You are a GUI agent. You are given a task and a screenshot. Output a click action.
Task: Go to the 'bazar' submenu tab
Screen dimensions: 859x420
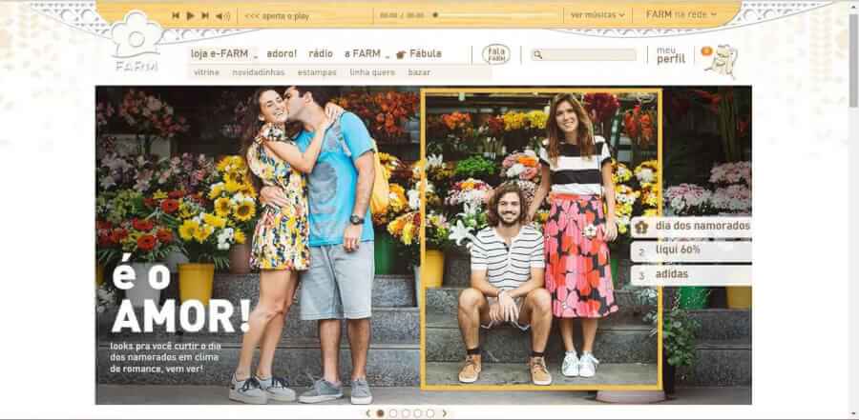point(419,72)
